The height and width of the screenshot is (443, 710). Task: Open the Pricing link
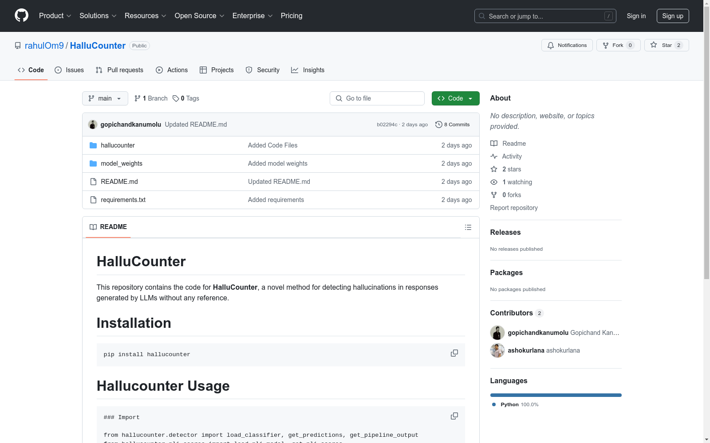tap(292, 16)
